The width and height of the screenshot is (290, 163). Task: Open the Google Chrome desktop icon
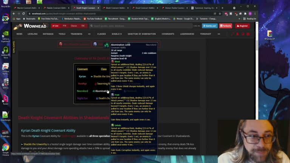pos(6,150)
